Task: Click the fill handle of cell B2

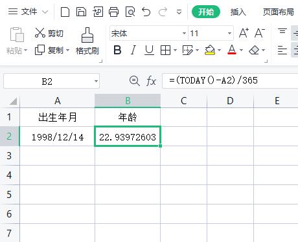Action: [160, 146]
